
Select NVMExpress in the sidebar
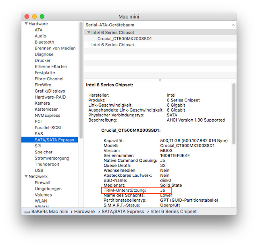pos(47,115)
